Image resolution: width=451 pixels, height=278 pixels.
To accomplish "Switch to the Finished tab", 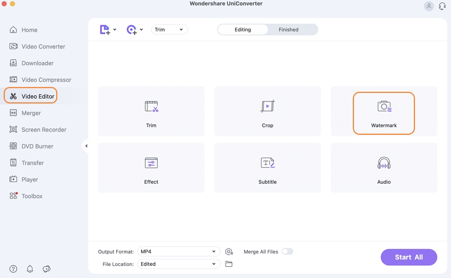I will point(289,30).
